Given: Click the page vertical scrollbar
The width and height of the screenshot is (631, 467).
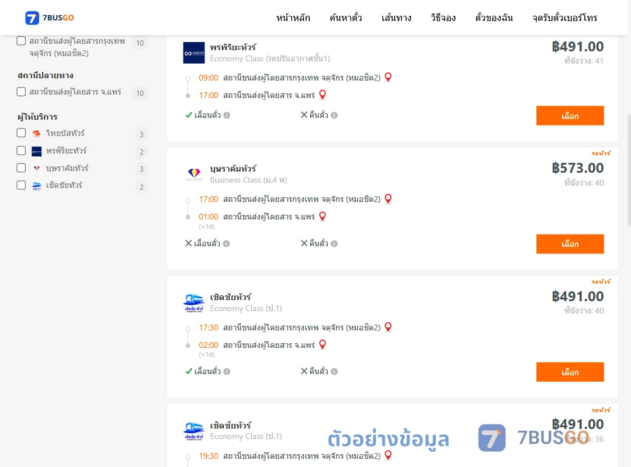Looking at the screenshot, I should [x=629, y=170].
